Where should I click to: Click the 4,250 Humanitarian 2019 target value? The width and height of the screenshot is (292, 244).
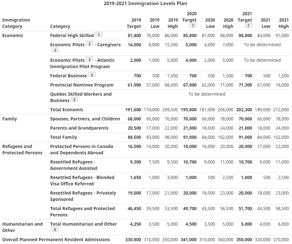pyautogui.click(x=135, y=224)
